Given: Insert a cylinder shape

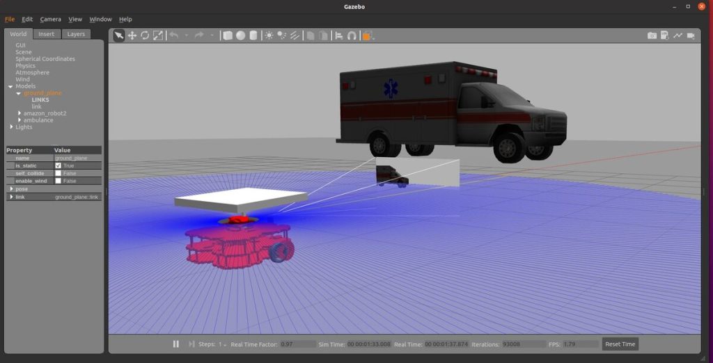Looking at the screenshot, I should pos(253,35).
